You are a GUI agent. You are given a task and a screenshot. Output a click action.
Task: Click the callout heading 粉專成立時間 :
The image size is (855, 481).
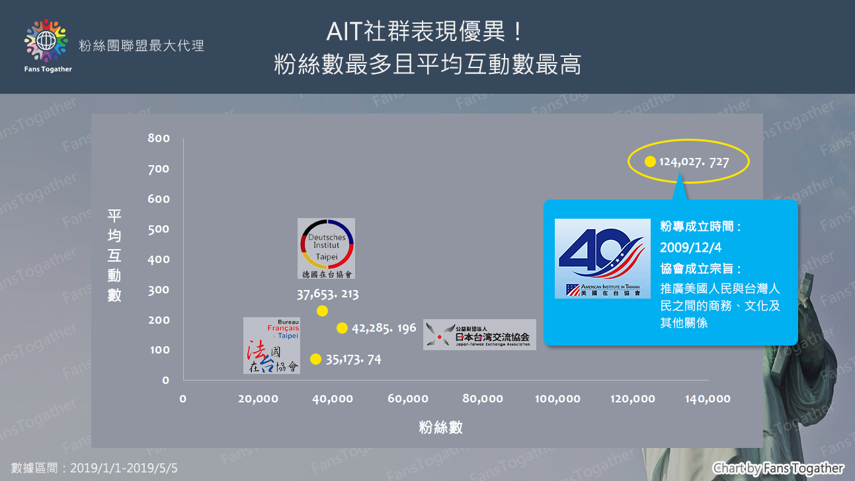[700, 227]
